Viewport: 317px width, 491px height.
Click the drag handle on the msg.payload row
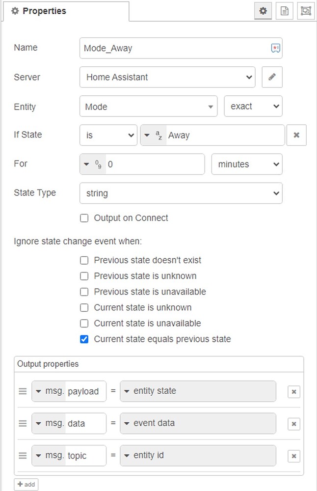coord(23,391)
